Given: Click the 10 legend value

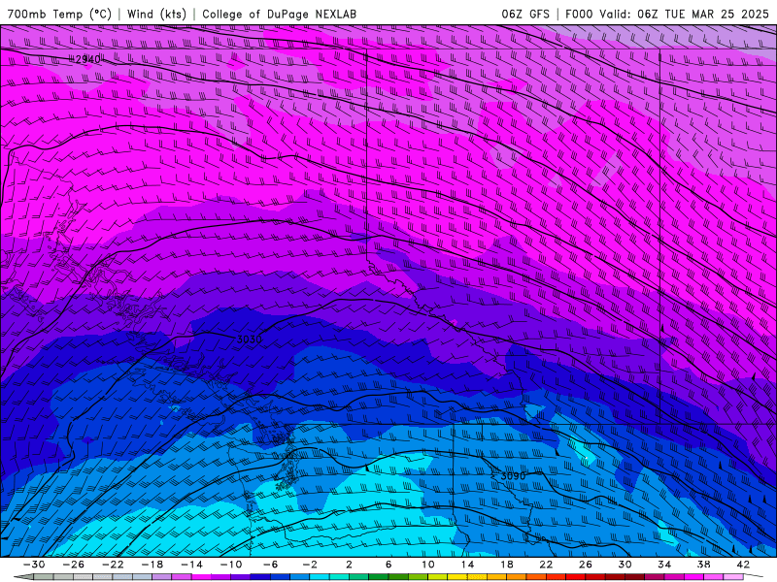Looking at the screenshot, I should (427, 565).
